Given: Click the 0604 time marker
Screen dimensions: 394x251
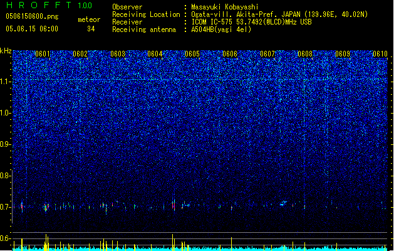Looking at the screenshot, I should tap(155, 54).
